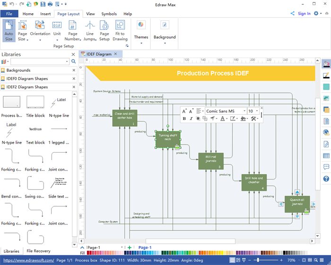This screenshot has width=331, height=265.
Task: Click the Auto Size button in ribbon
Action: (x=9, y=30)
